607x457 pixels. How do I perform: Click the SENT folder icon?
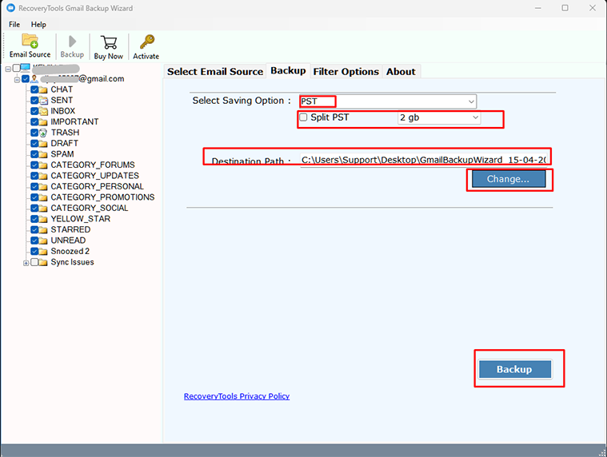coord(43,101)
